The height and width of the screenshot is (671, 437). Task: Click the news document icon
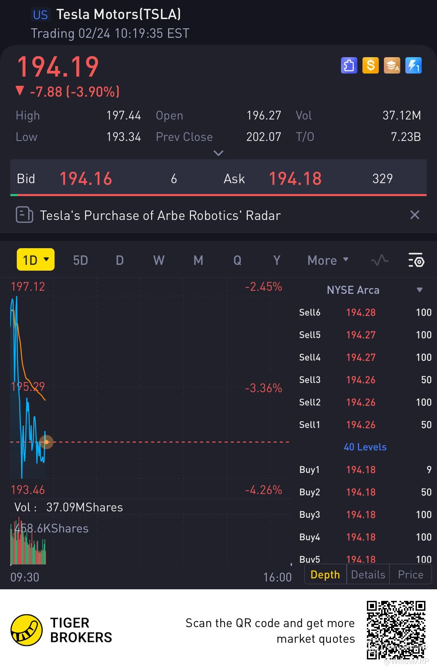click(25, 215)
